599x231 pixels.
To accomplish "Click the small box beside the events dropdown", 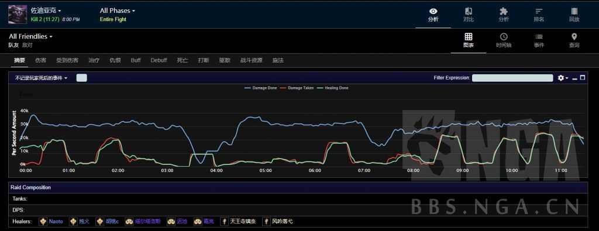I will tap(82, 78).
